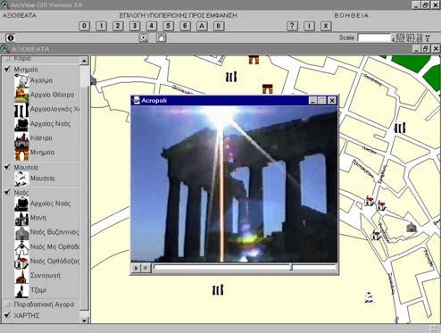The height and width of the screenshot is (333, 441).
Task: Click the museum marker at map lower right
Action: point(369,297)
